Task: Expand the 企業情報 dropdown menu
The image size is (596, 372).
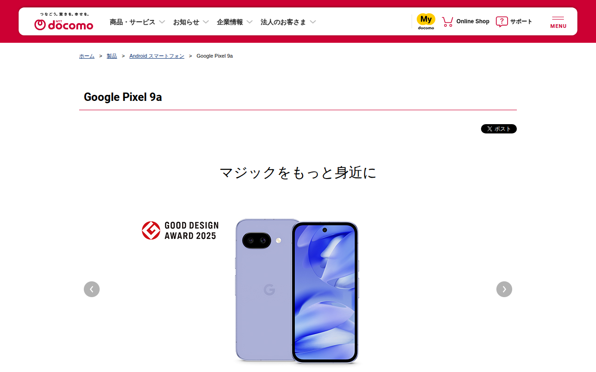Action: pos(235,22)
